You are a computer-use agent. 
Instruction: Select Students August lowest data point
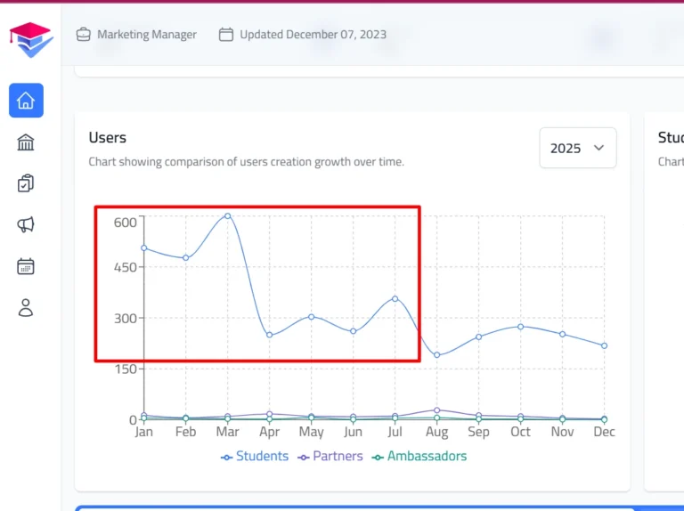tap(436, 355)
